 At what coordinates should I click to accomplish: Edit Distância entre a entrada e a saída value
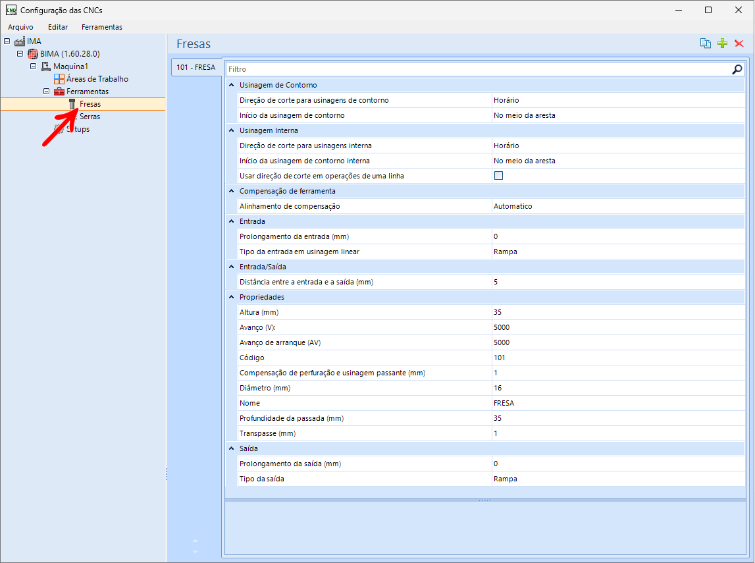pyautogui.click(x=618, y=282)
